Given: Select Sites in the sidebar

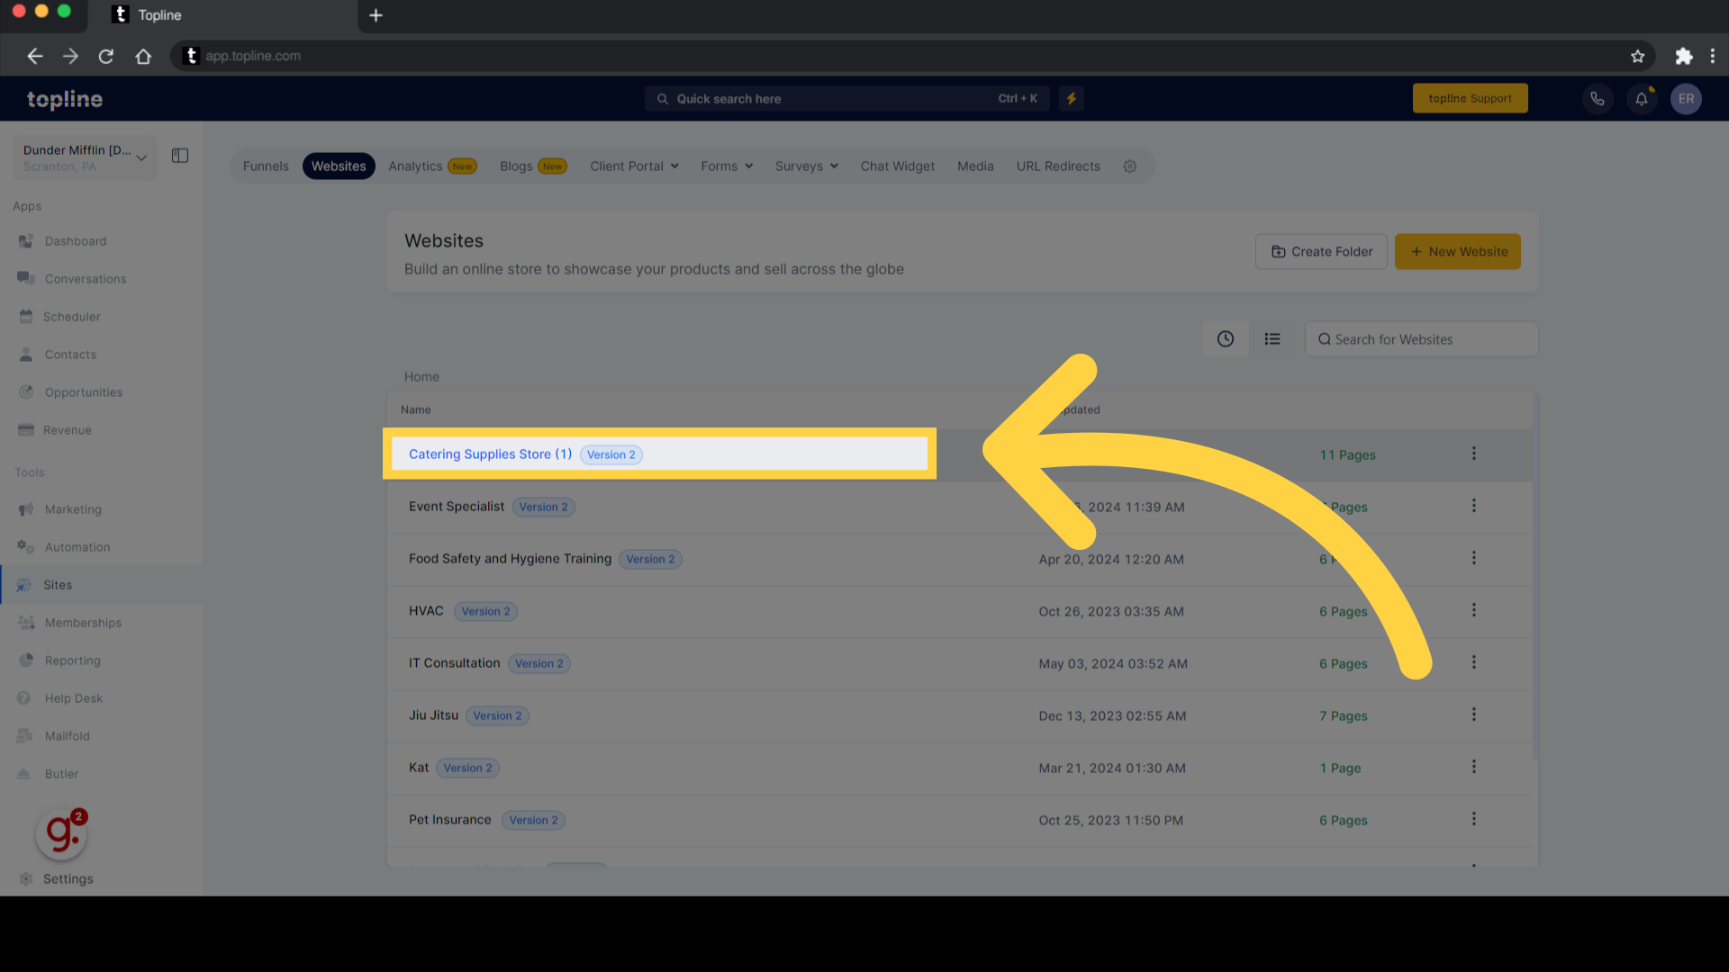Looking at the screenshot, I should (58, 585).
